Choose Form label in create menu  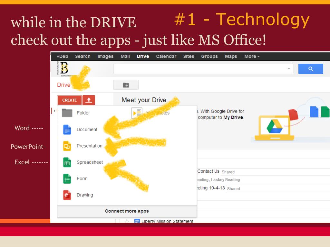pyautogui.click(x=82, y=178)
